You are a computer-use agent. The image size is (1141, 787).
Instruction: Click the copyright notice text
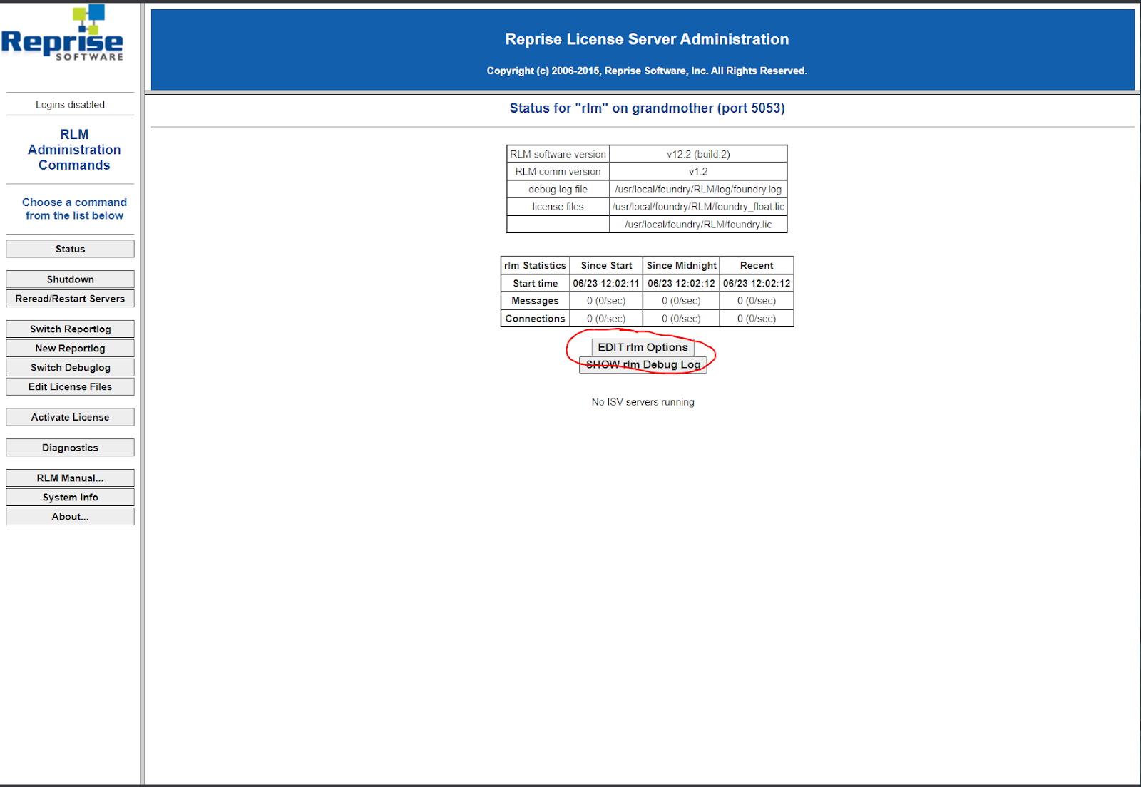[647, 71]
